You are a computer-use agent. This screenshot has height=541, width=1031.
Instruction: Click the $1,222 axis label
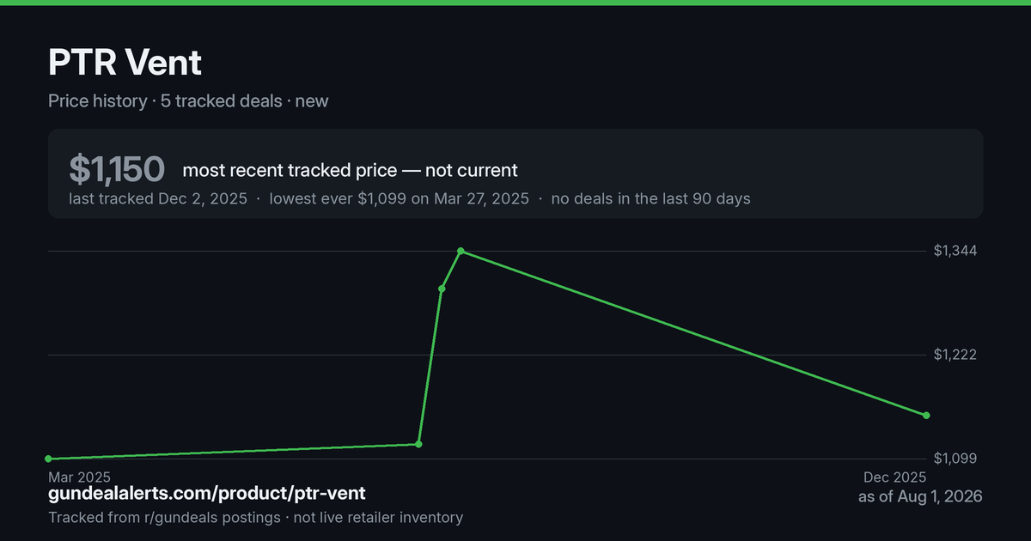click(955, 355)
